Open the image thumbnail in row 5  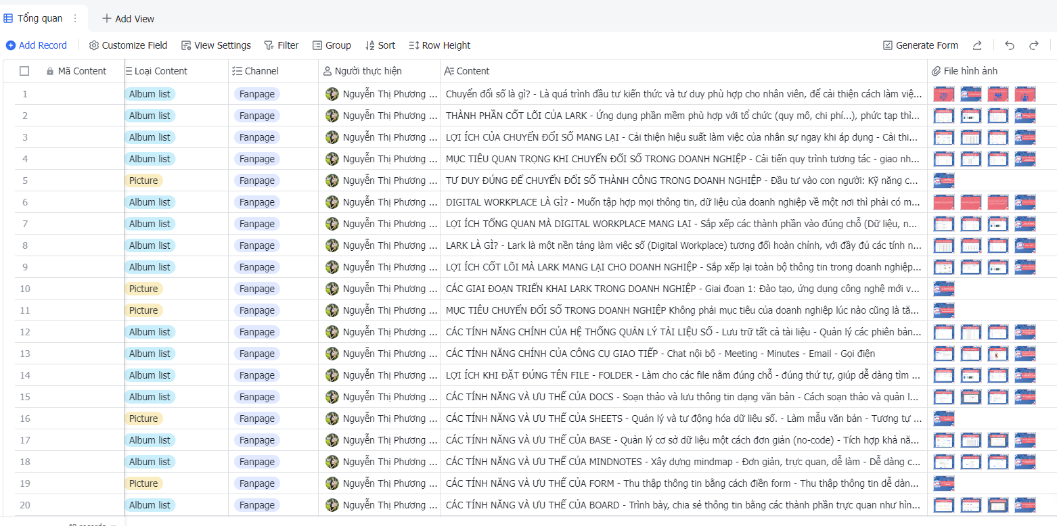pos(944,181)
